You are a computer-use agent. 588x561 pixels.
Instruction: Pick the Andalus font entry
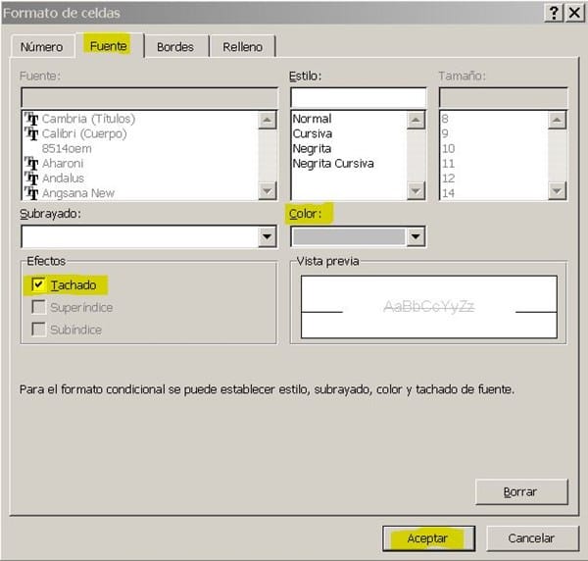pyautogui.click(x=63, y=178)
